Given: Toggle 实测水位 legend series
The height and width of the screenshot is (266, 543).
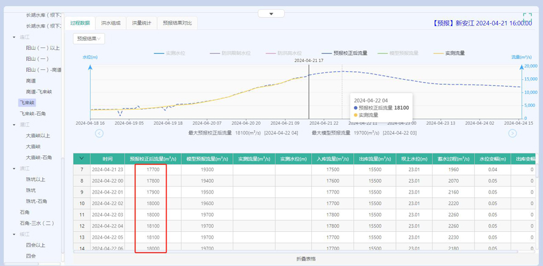Looking at the screenshot, I should pos(169,54).
